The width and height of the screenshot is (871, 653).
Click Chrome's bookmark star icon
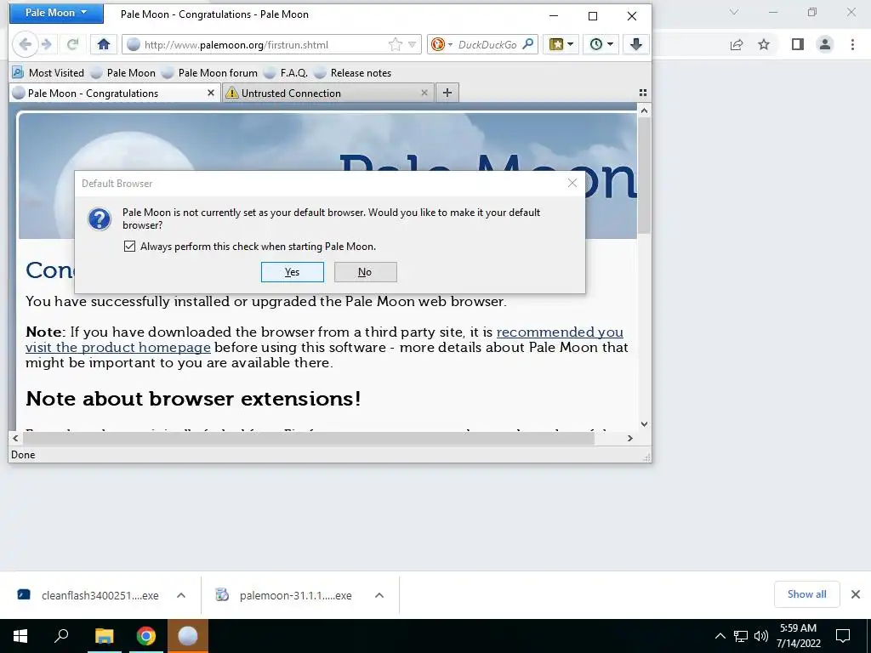[764, 44]
